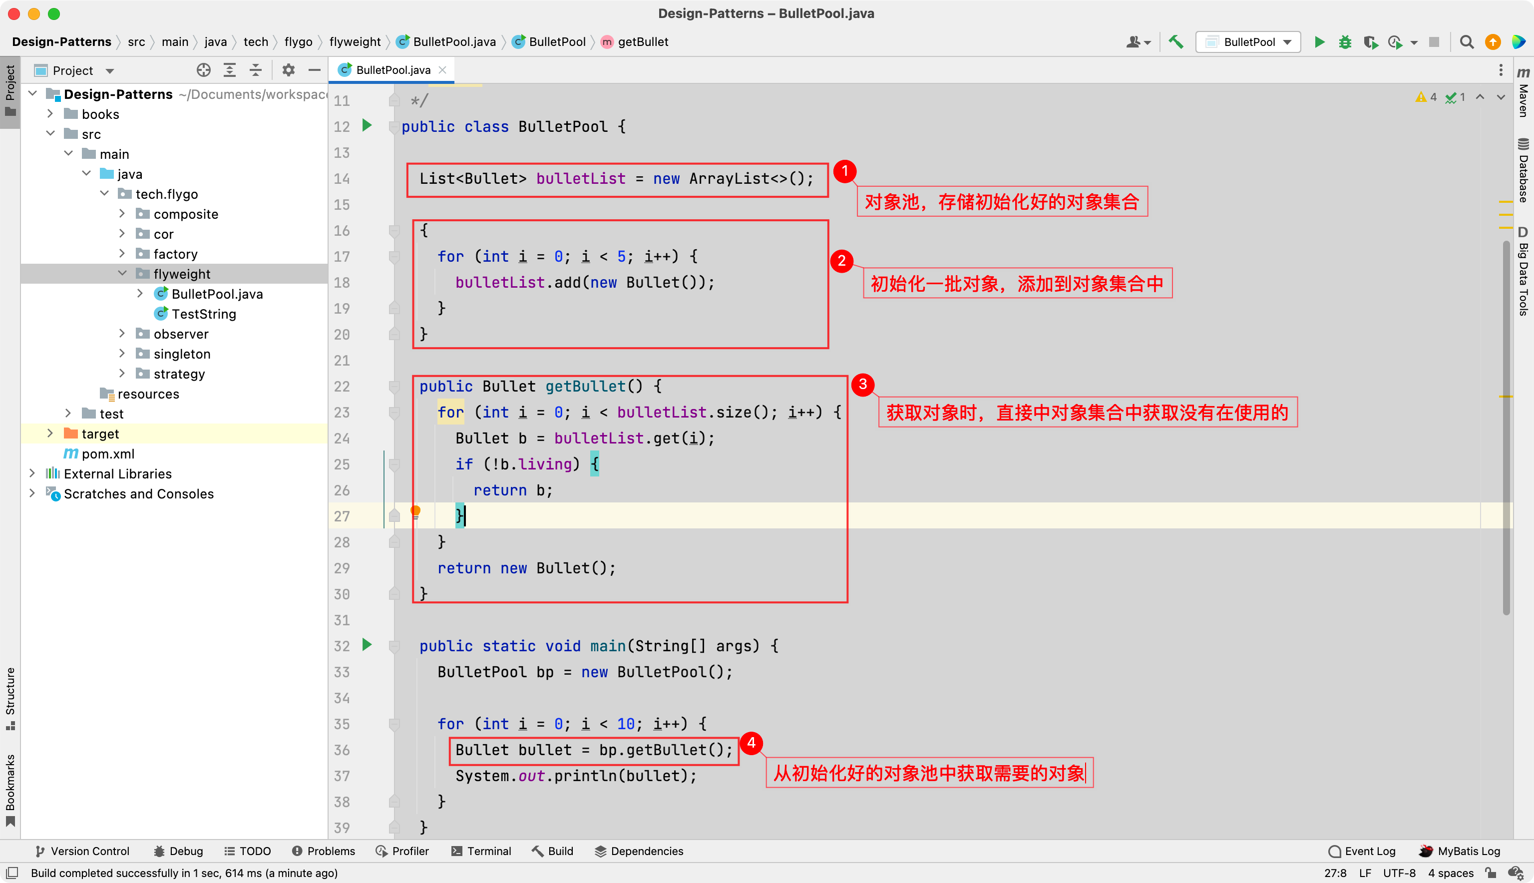Collapse the flyweight folder in tree
Screen dimensions: 1534x883
click(x=122, y=274)
